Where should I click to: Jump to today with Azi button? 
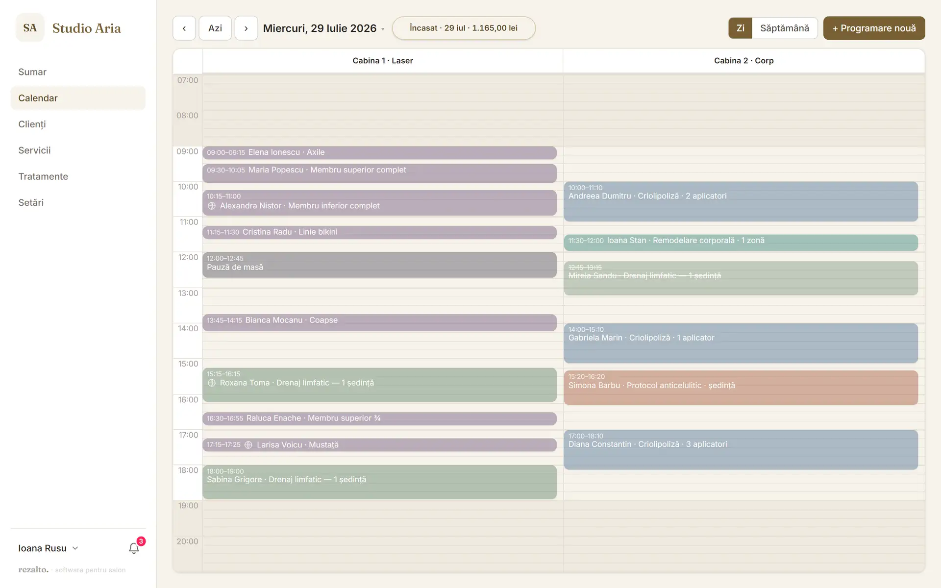tap(215, 28)
